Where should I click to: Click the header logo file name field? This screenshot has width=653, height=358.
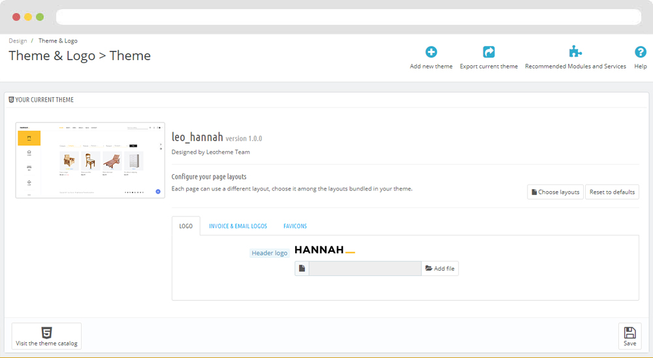365,268
